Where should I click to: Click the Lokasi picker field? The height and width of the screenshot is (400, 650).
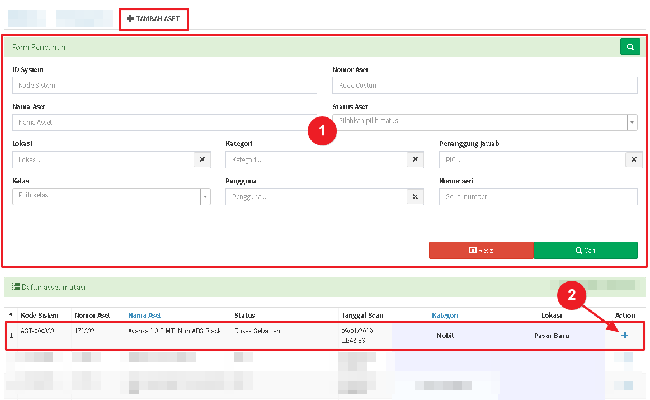coord(103,159)
